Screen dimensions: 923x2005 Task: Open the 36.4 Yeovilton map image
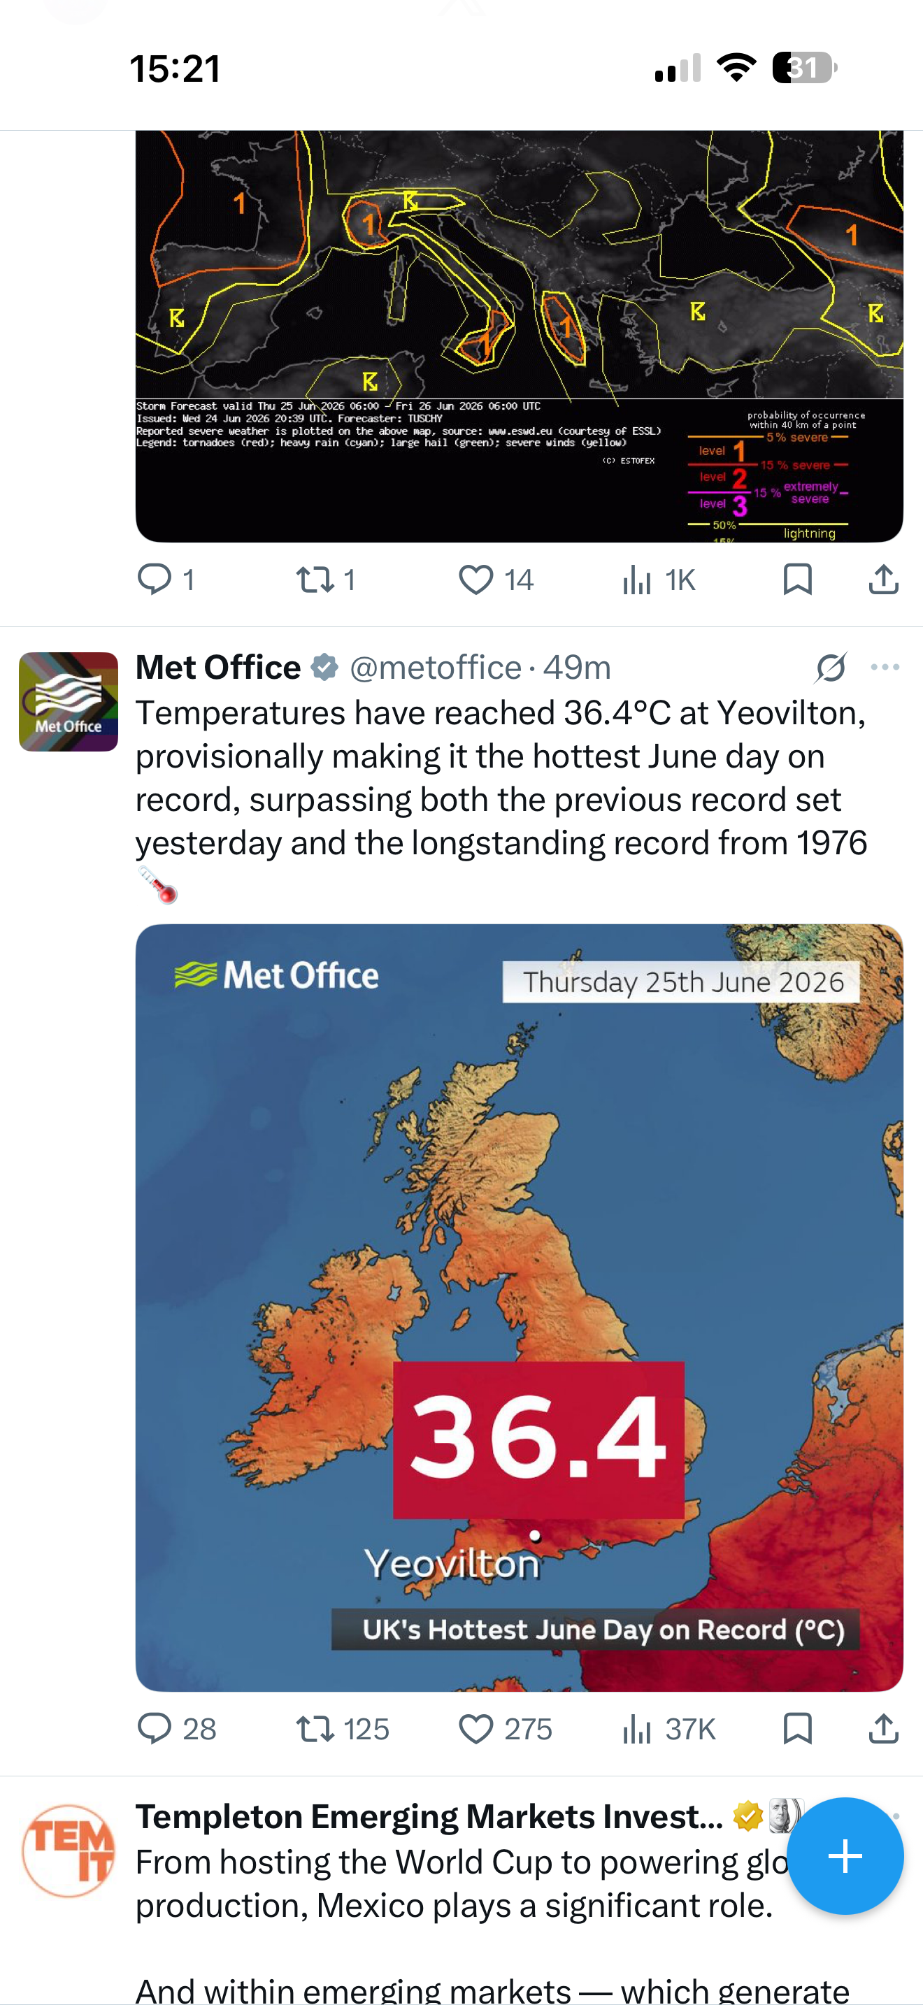tap(519, 1307)
